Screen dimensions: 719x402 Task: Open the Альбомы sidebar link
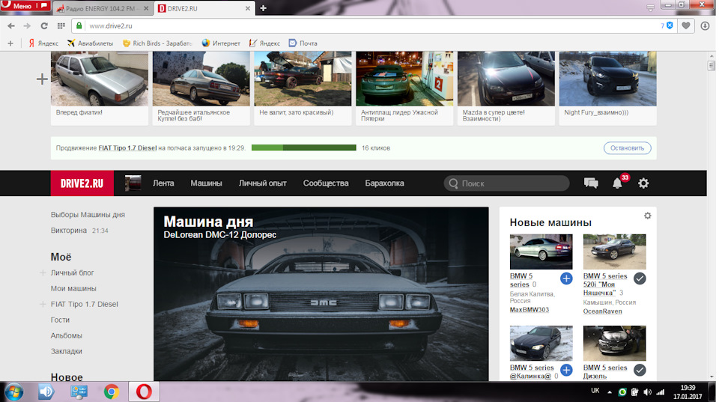tap(67, 335)
